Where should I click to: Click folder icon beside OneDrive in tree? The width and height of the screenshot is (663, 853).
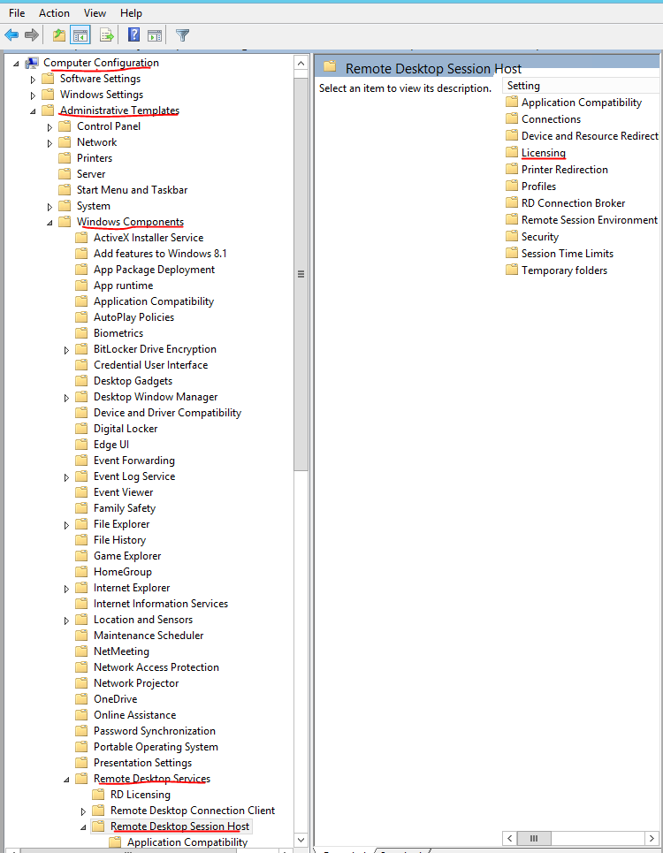[81, 698]
